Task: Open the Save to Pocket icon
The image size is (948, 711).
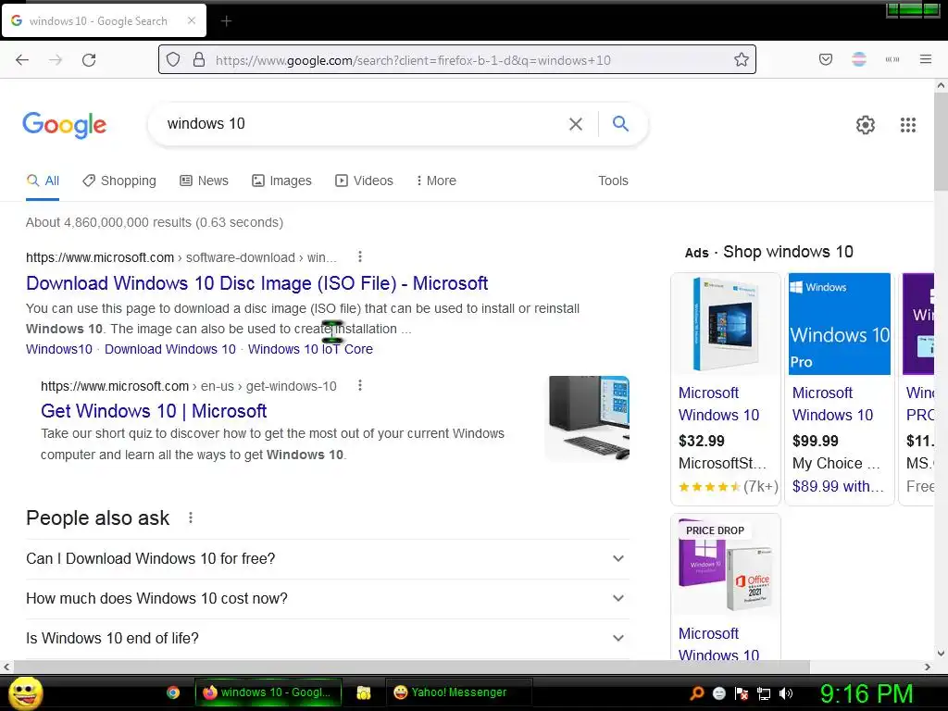Action: (x=825, y=59)
